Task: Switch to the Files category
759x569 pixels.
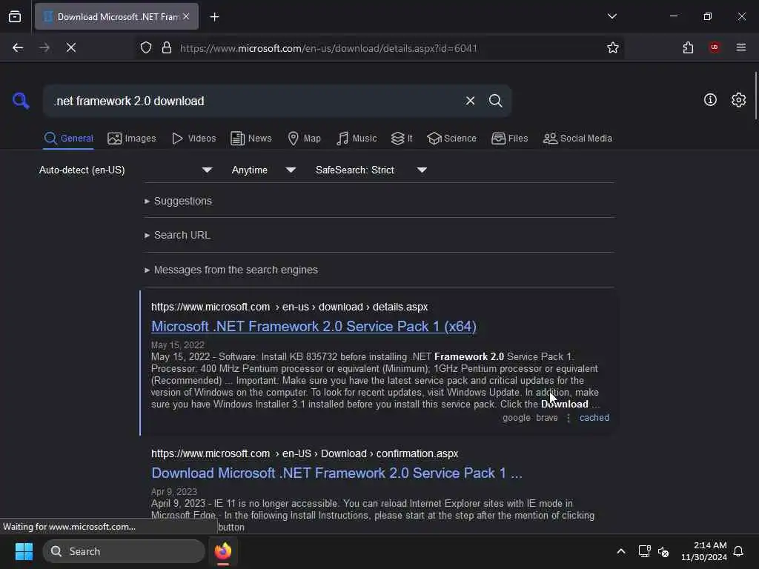Action: (509, 139)
